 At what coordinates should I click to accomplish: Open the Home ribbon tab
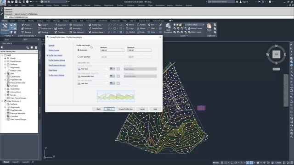pyautogui.click(x=5, y=21)
